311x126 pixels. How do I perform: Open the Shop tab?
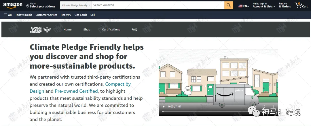pyautogui.click(x=87, y=30)
